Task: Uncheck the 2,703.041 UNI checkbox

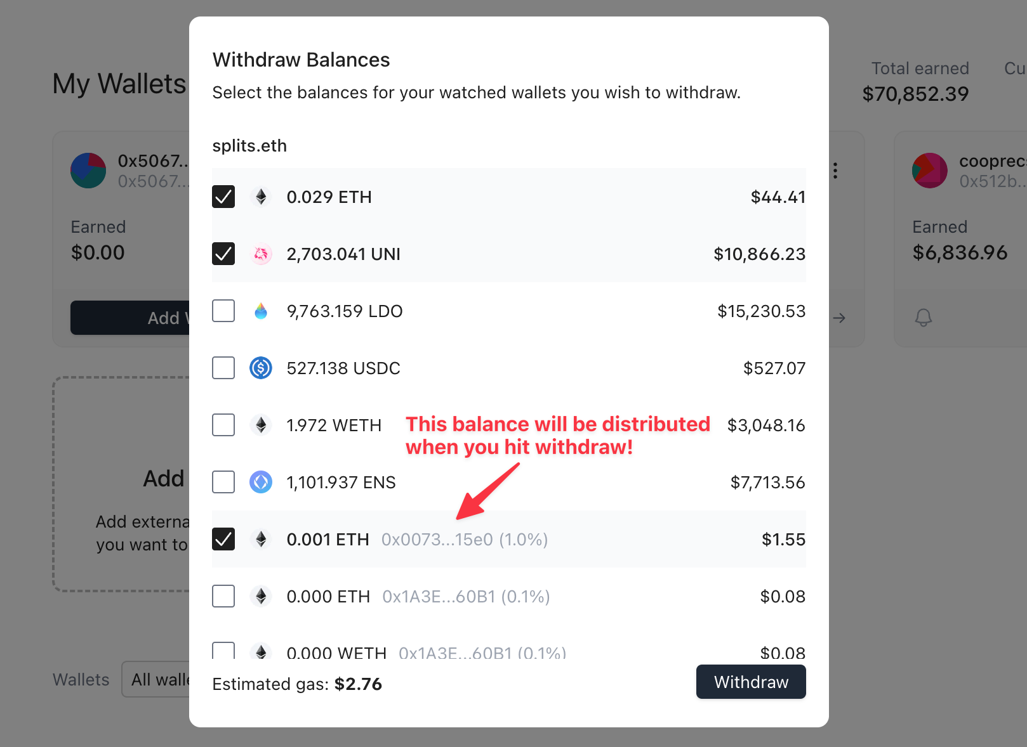Action: point(223,254)
